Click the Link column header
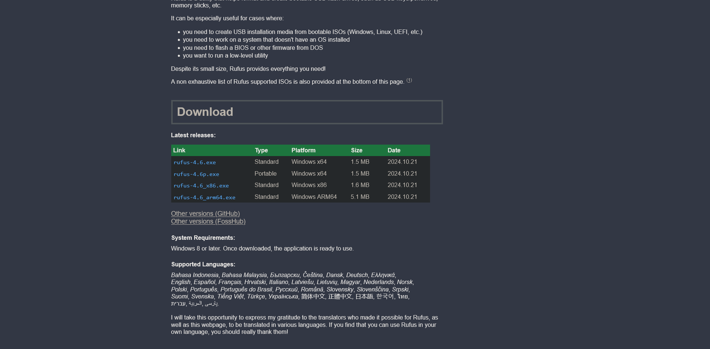 pos(179,150)
